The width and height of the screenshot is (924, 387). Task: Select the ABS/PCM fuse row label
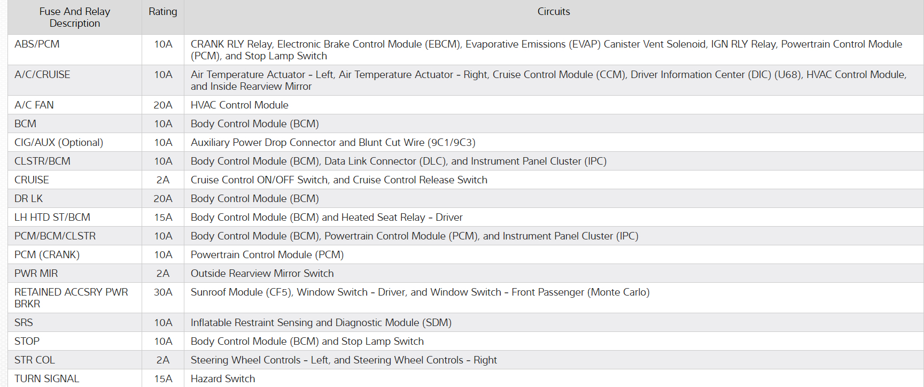click(37, 44)
